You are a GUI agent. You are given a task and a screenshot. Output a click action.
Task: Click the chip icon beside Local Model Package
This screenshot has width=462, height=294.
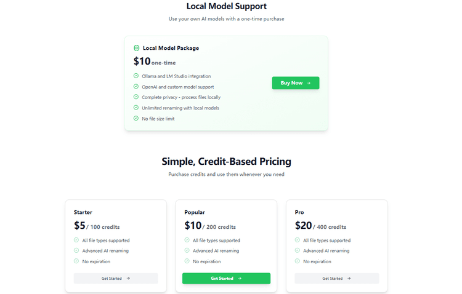(x=137, y=48)
